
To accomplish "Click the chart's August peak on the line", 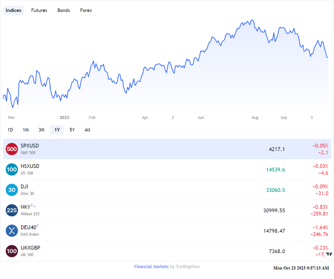I will [253, 20].
